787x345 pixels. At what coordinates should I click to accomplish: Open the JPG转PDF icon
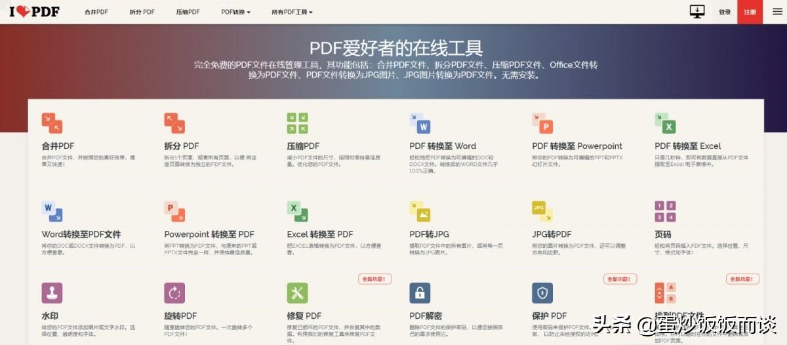pyautogui.click(x=542, y=211)
